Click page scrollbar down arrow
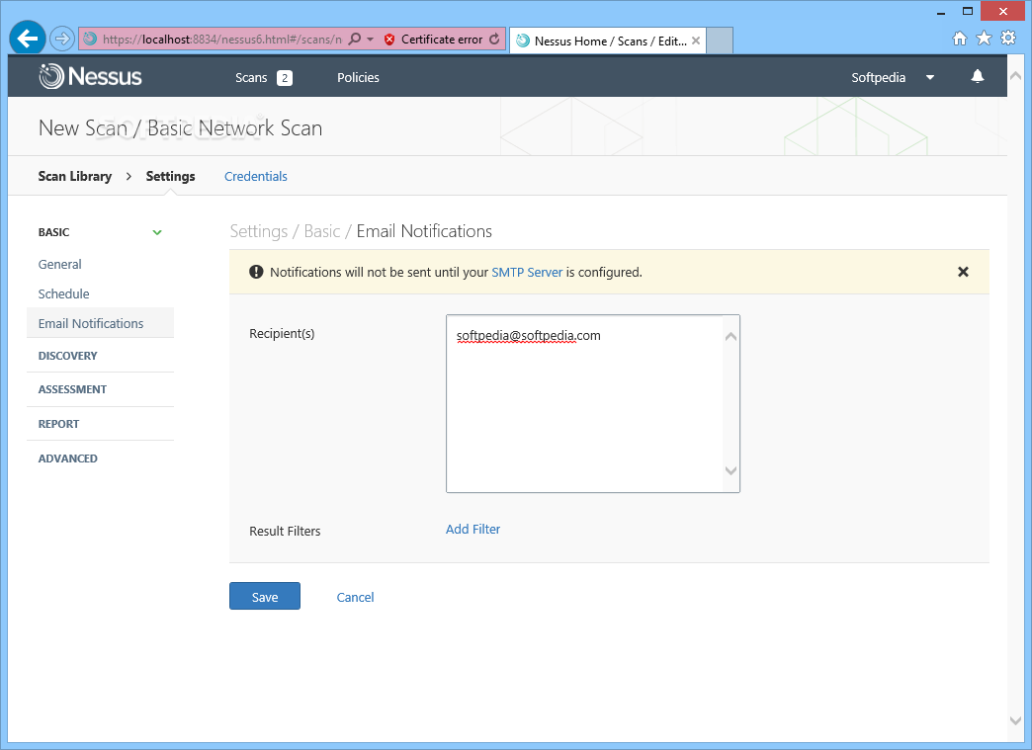1032x750 pixels. click(x=1015, y=720)
